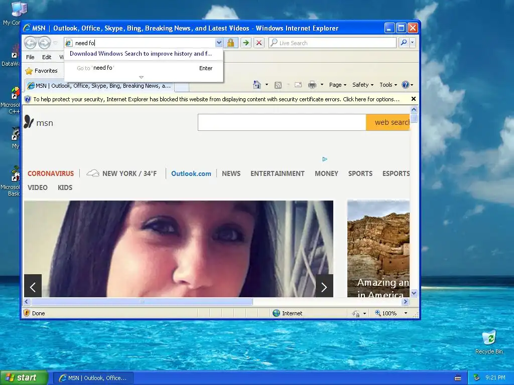This screenshot has width=514, height=385.
Task: Click the Favorites button
Action: click(x=41, y=71)
